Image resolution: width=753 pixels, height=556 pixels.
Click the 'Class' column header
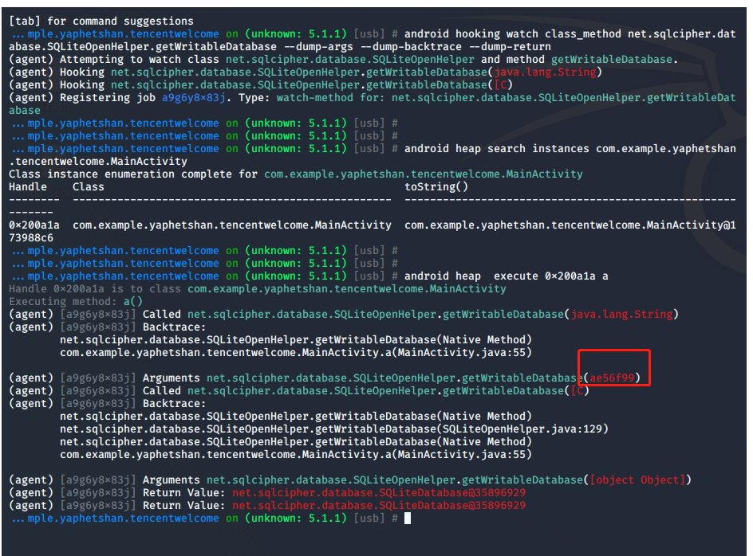[x=89, y=186]
